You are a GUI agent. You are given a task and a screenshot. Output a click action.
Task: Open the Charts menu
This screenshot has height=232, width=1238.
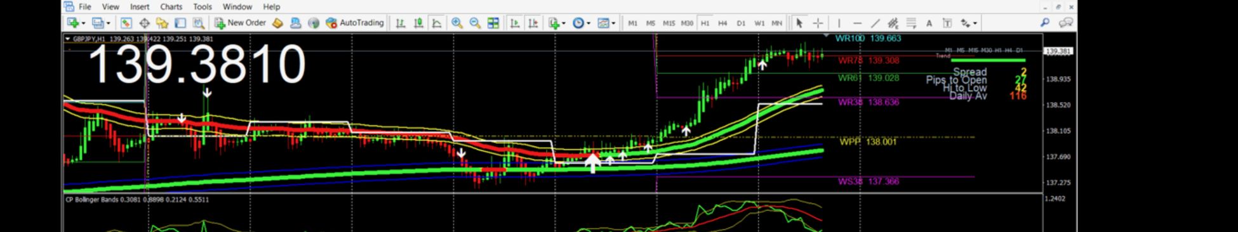tap(171, 7)
